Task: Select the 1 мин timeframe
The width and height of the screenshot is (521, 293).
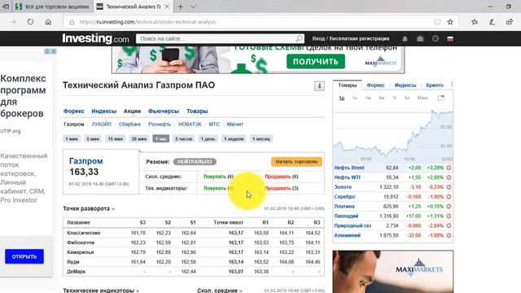Action: click(71, 139)
